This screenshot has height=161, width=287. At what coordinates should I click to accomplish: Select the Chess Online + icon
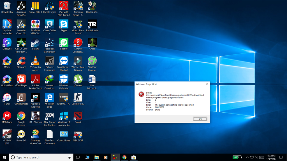click(x=50, y=27)
